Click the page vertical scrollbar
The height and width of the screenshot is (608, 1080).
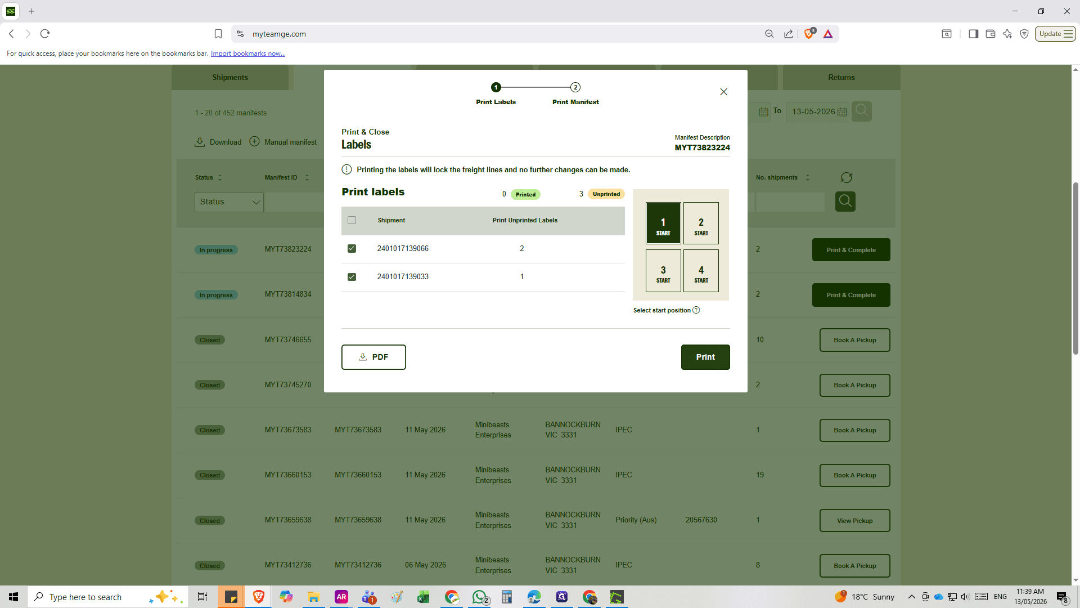(x=1075, y=268)
